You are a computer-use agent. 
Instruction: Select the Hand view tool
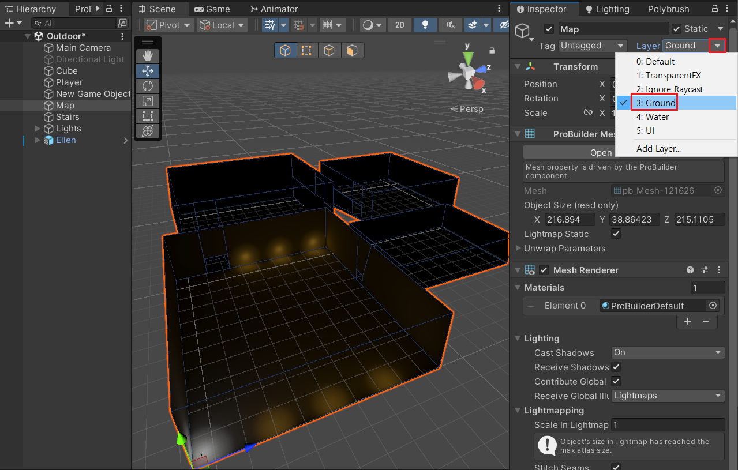click(x=148, y=56)
